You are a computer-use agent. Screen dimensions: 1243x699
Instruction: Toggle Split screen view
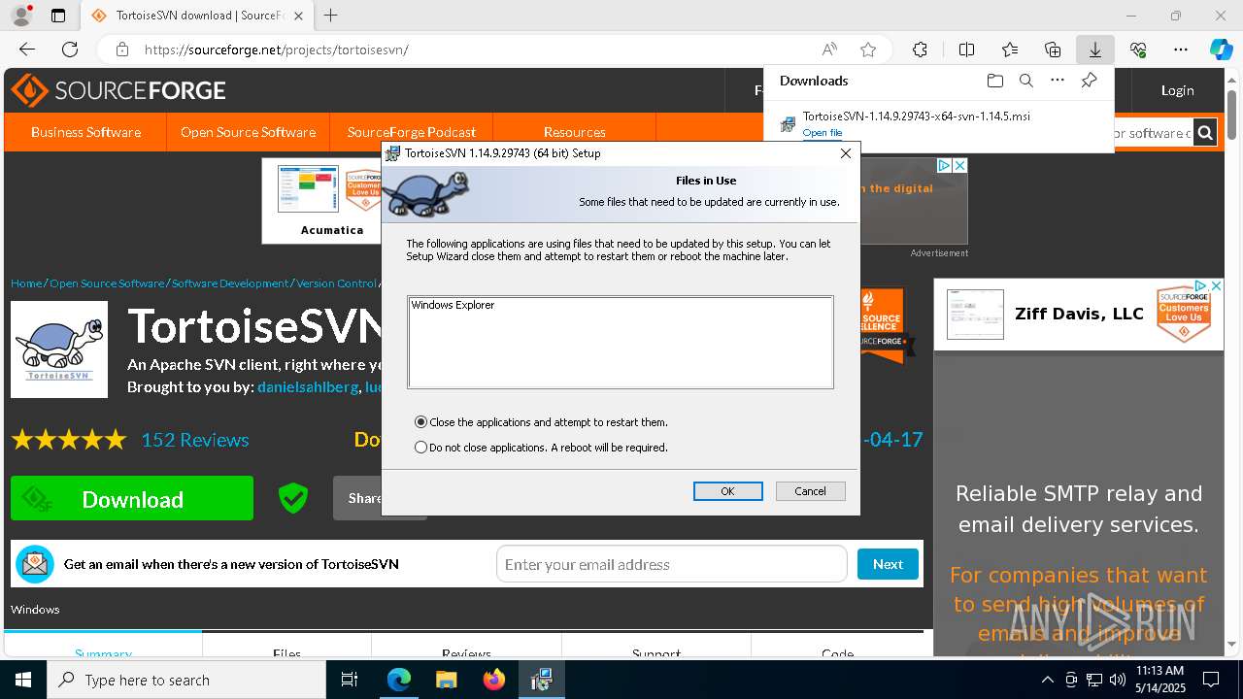tap(966, 50)
